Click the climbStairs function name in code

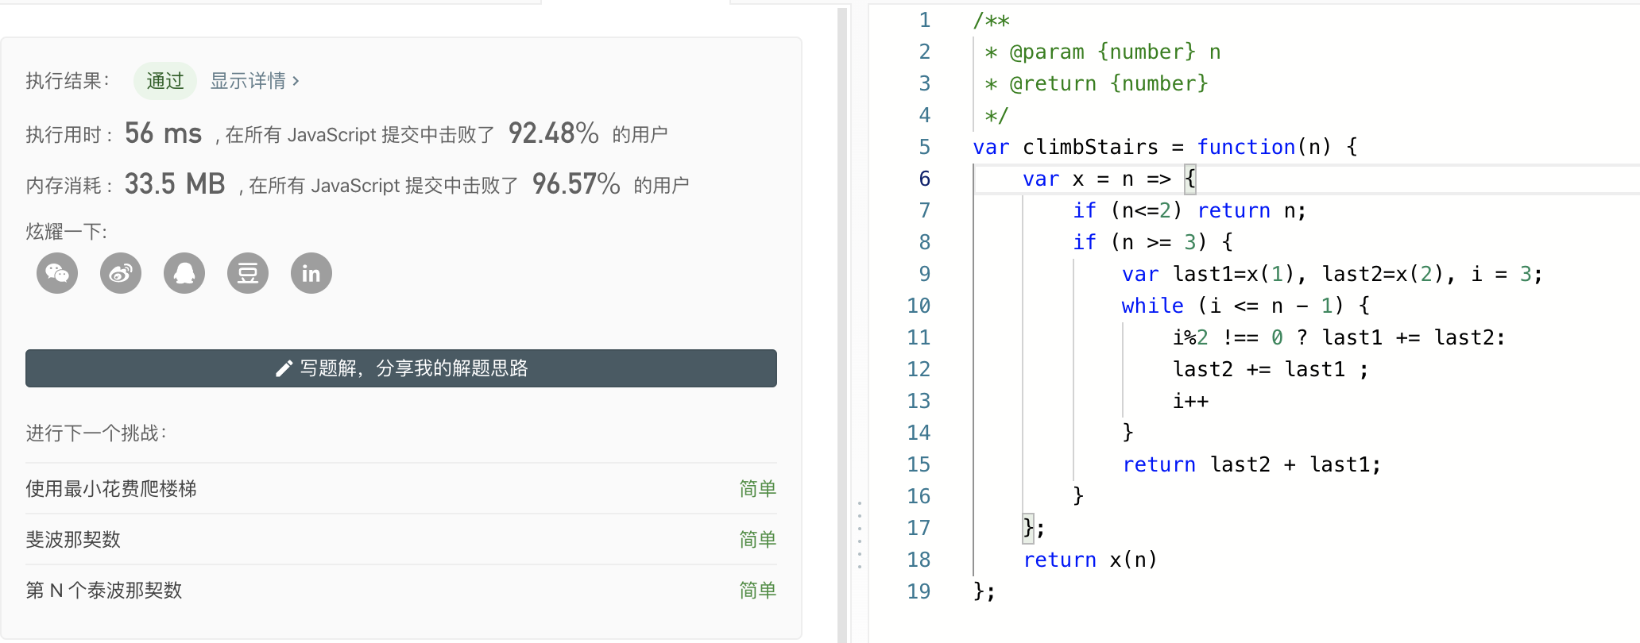click(1090, 147)
